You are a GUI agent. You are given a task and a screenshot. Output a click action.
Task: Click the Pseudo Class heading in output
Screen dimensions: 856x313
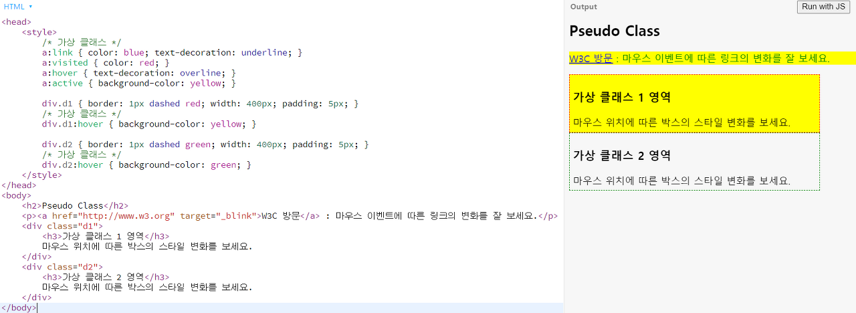[615, 31]
